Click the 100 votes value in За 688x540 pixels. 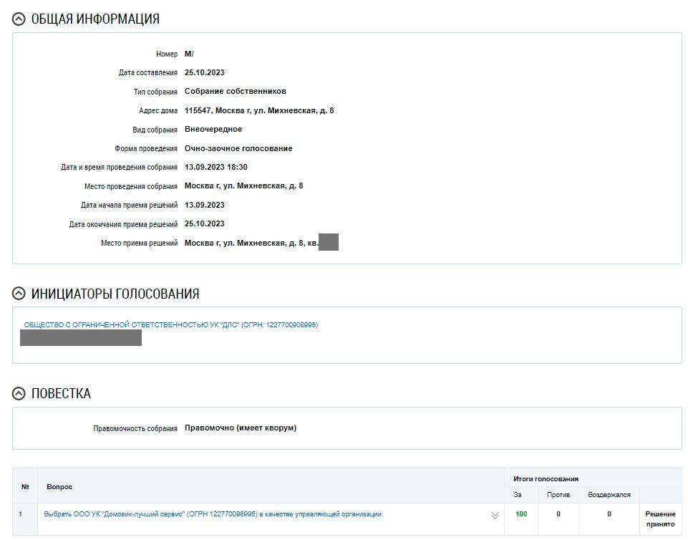520,514
